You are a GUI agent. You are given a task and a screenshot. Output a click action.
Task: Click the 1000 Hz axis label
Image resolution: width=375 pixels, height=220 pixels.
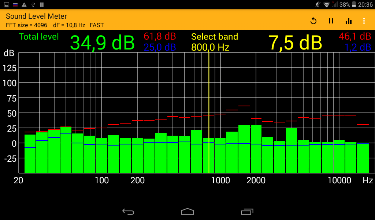point(220,180)
